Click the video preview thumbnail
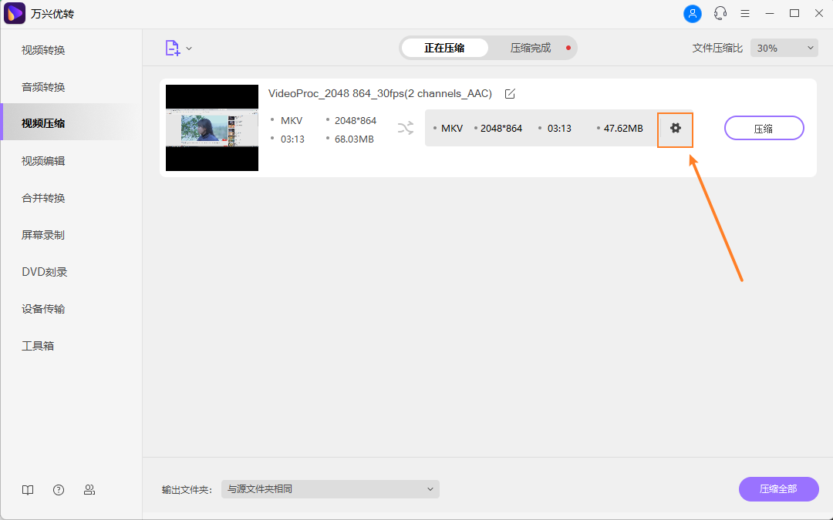The image size is (833, 520). [x=211, y=128]
